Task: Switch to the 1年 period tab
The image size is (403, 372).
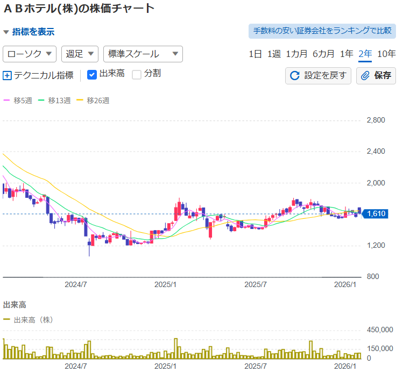Action: pos(347,54)
